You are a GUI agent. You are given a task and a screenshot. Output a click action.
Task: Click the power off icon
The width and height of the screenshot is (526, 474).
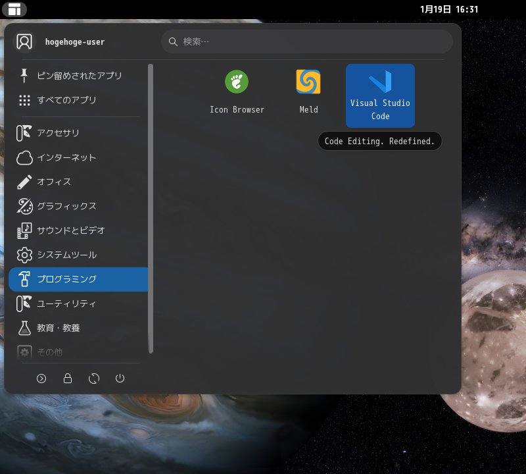(120, 379)
